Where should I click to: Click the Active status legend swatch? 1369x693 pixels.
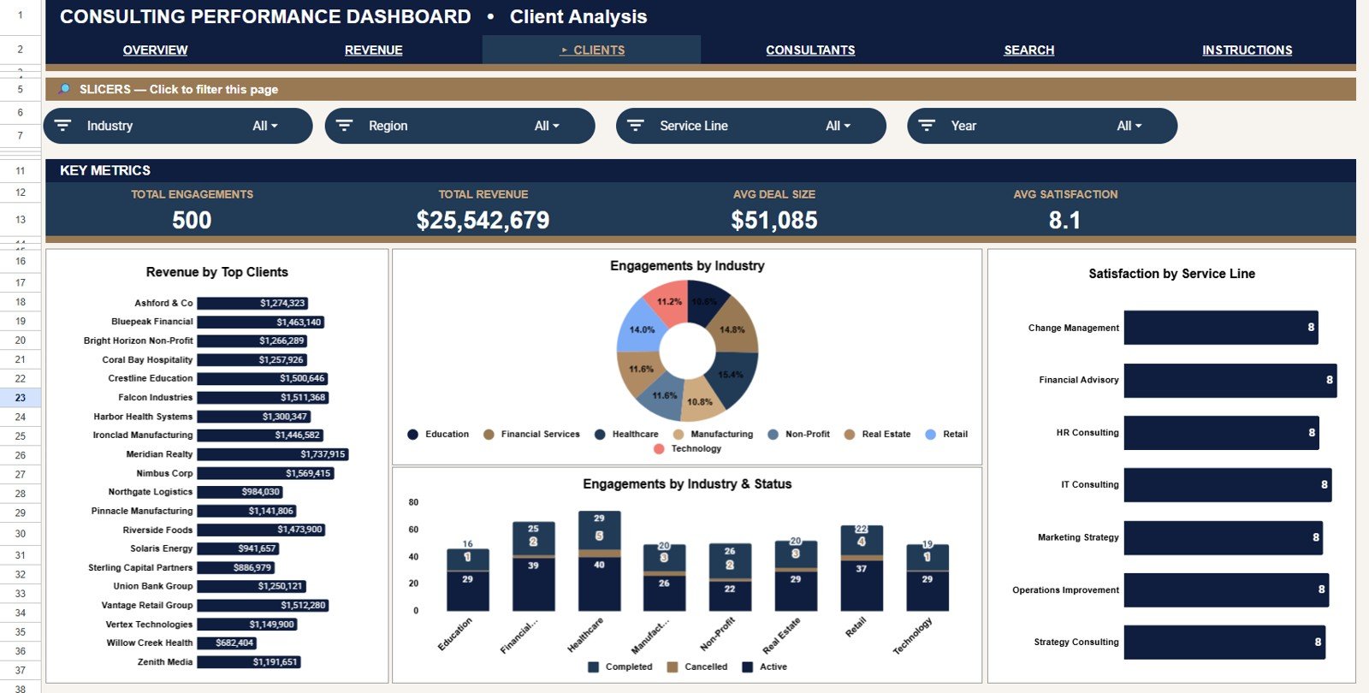click(x=748, y=667)
